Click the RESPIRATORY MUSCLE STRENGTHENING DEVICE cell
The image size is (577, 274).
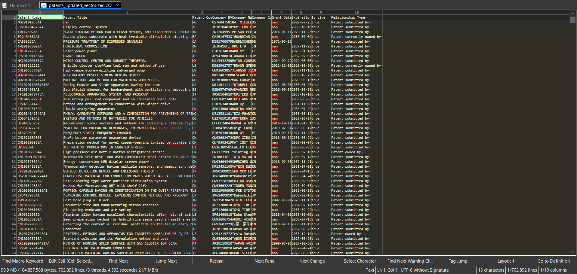click(128, 75)
